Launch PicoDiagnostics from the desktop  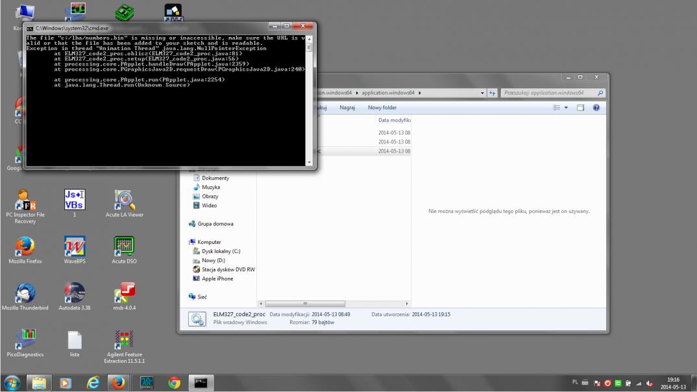point(25,339)
